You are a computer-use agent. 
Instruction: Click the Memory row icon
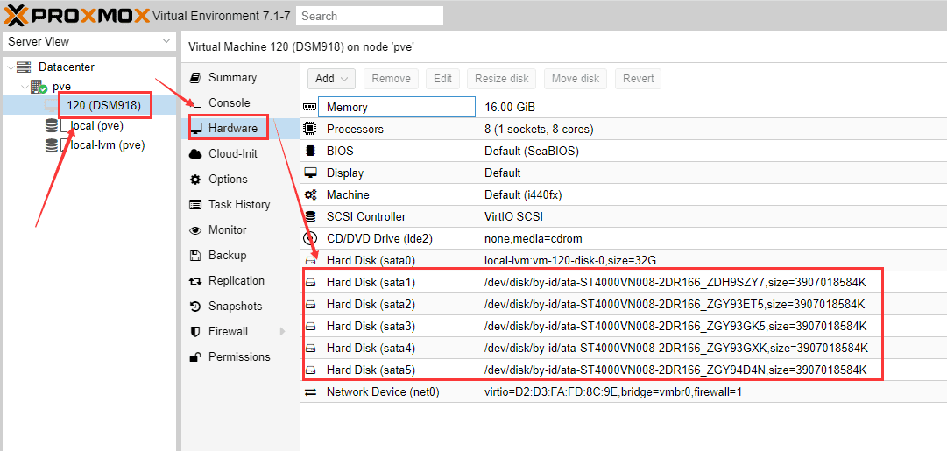pyautogui.click(x=310, y=108)
